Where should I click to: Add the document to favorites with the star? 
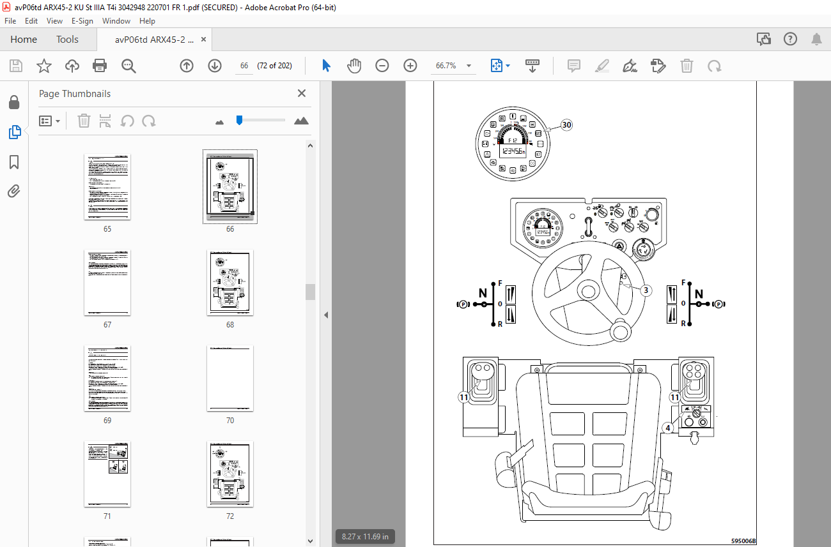[43, 66]
